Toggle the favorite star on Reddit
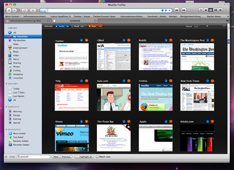Viewport: 234px width, 170px height. pos(166,40)
